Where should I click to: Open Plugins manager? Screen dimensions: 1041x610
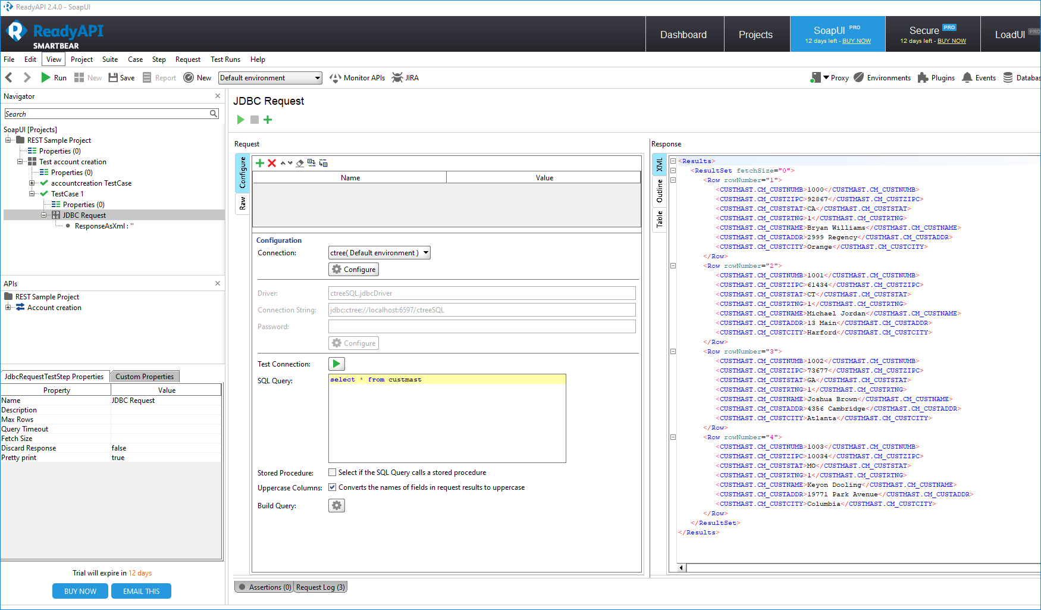pos(936,77)
